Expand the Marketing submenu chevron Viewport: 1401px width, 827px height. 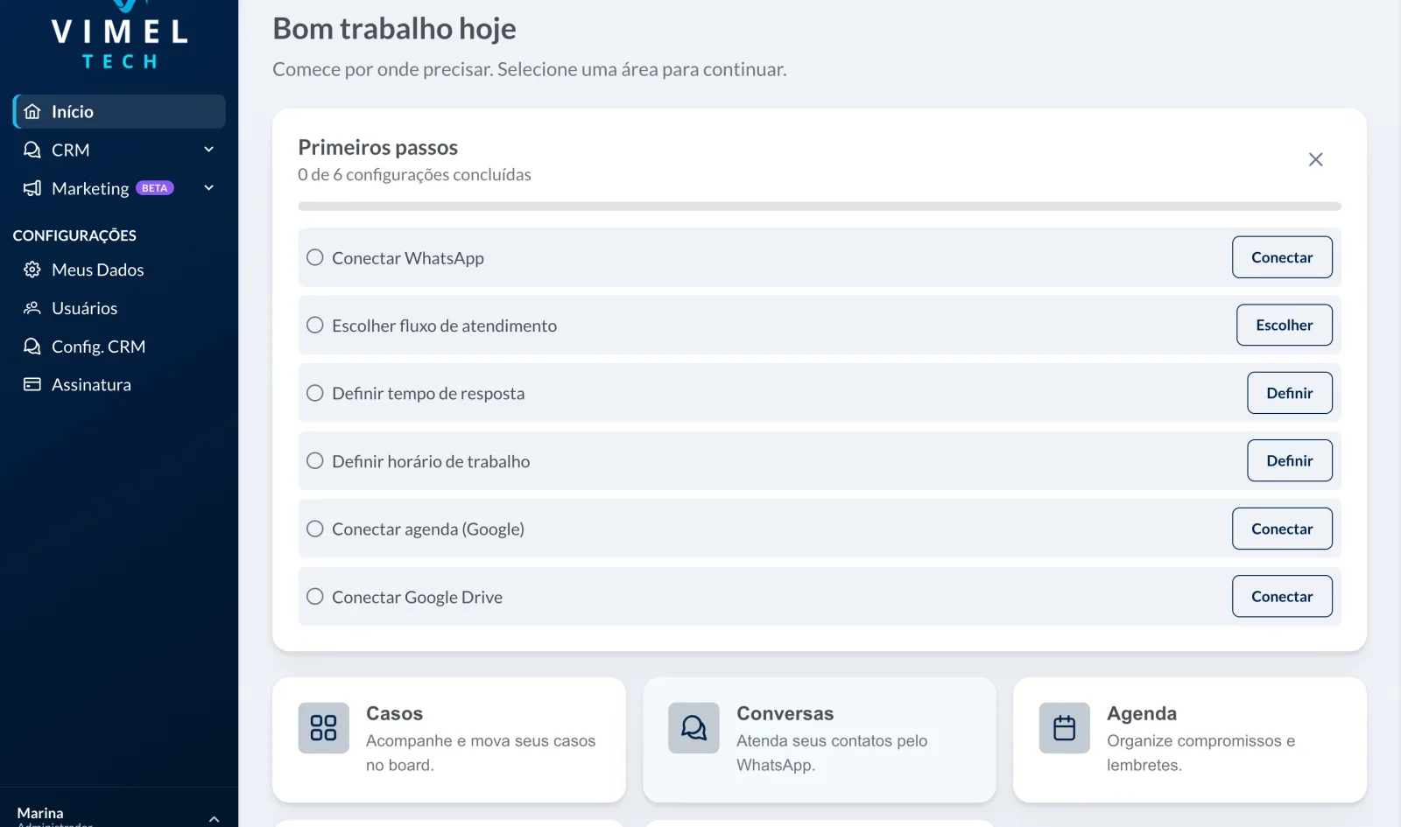pyautogui.click(x=209, y=188)
